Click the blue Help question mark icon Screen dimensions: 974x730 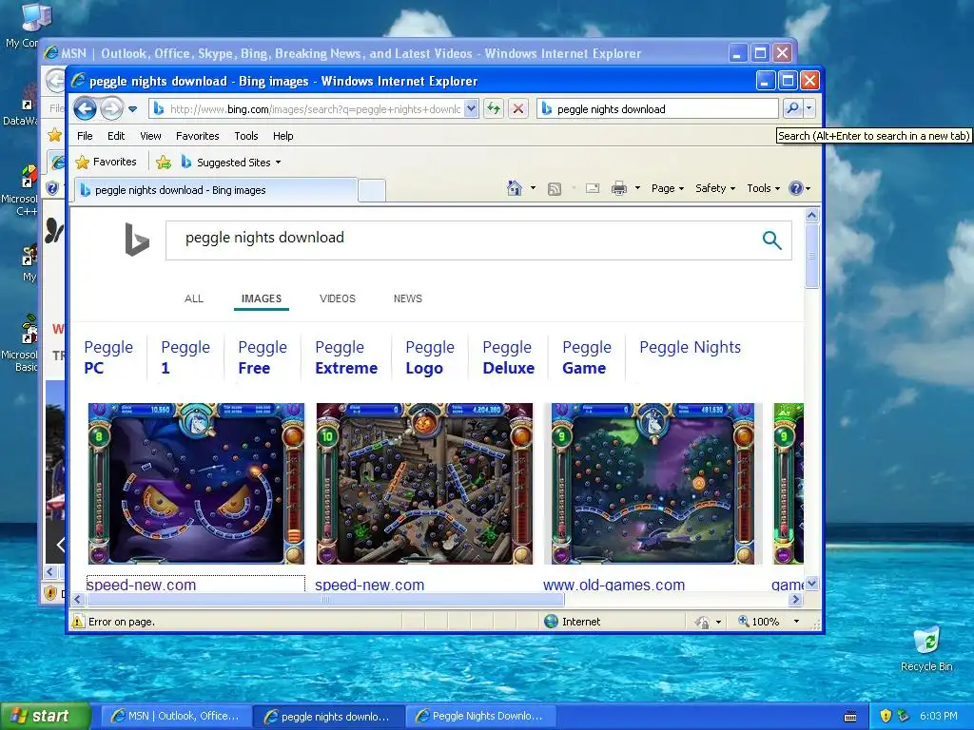click(795, 188)
